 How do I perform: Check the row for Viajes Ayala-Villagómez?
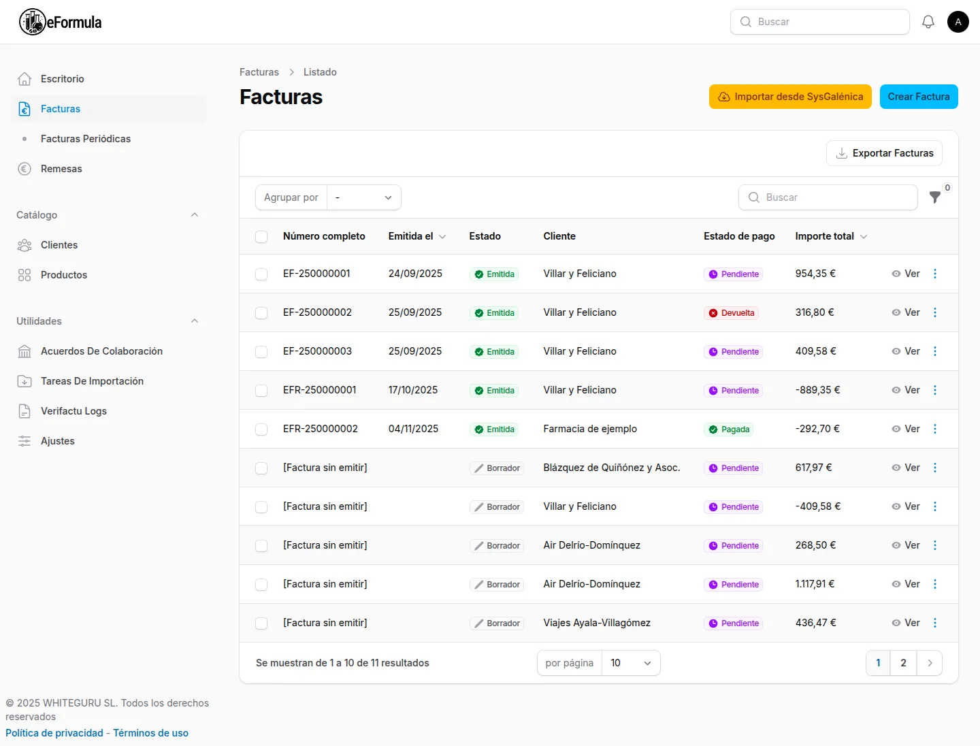(261, 623)
